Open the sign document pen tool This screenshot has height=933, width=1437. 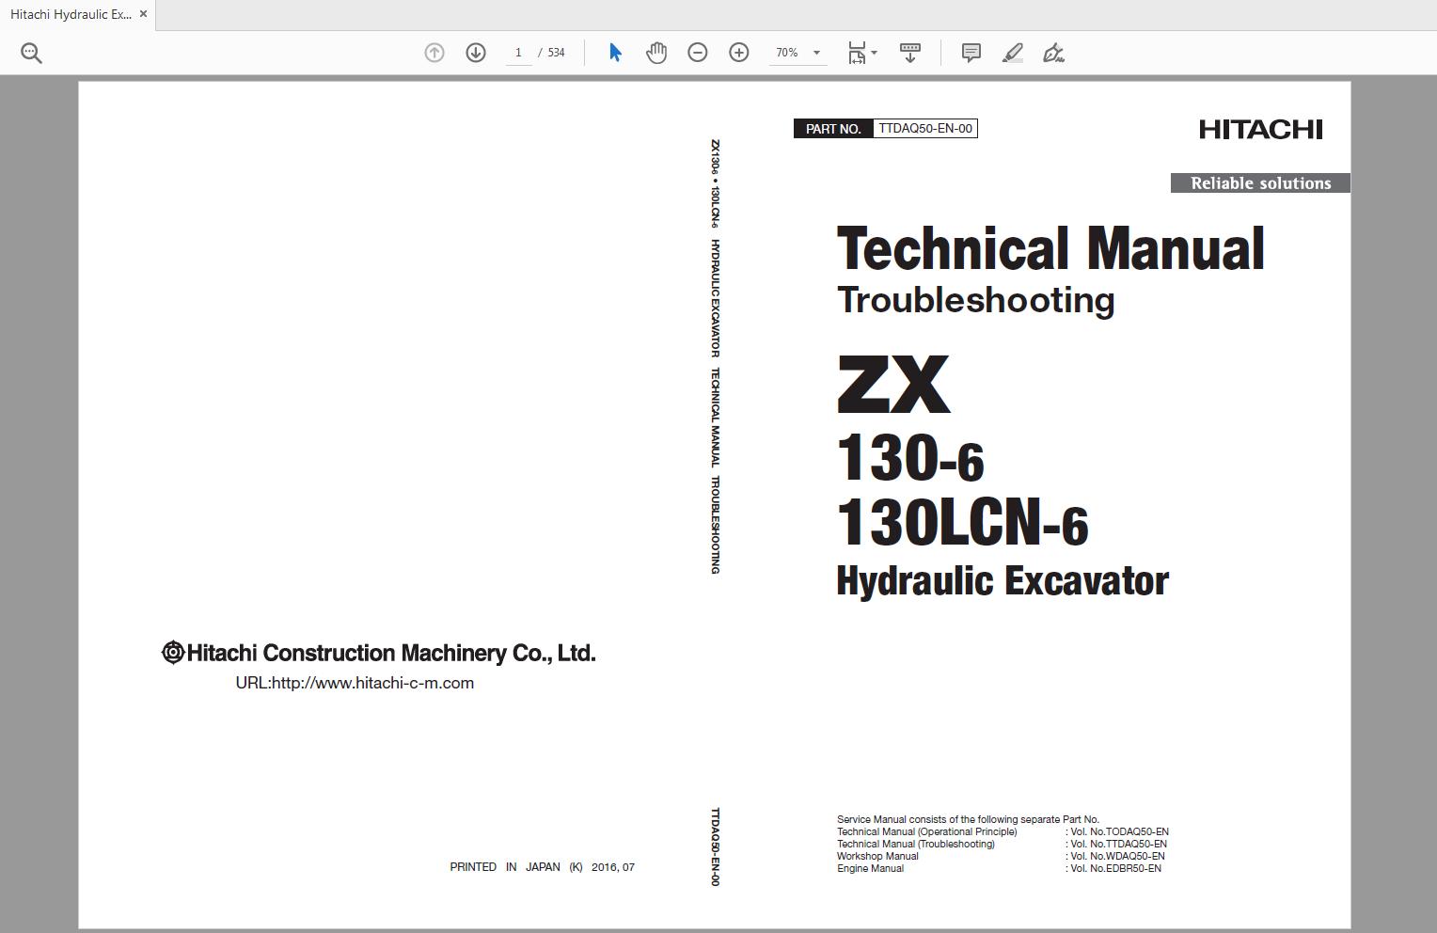click(1054, 53)
